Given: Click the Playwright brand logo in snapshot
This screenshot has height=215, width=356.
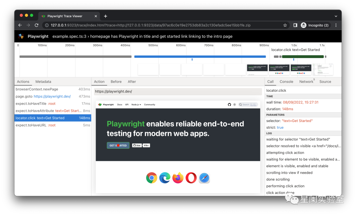Looking at the screenshot, I should 106,105.
